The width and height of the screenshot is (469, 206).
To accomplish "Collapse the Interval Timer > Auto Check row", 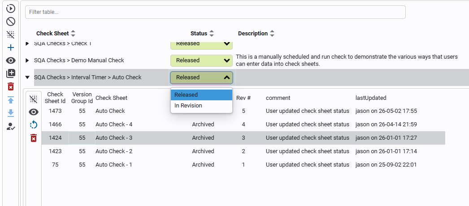I will click(27, 77).
